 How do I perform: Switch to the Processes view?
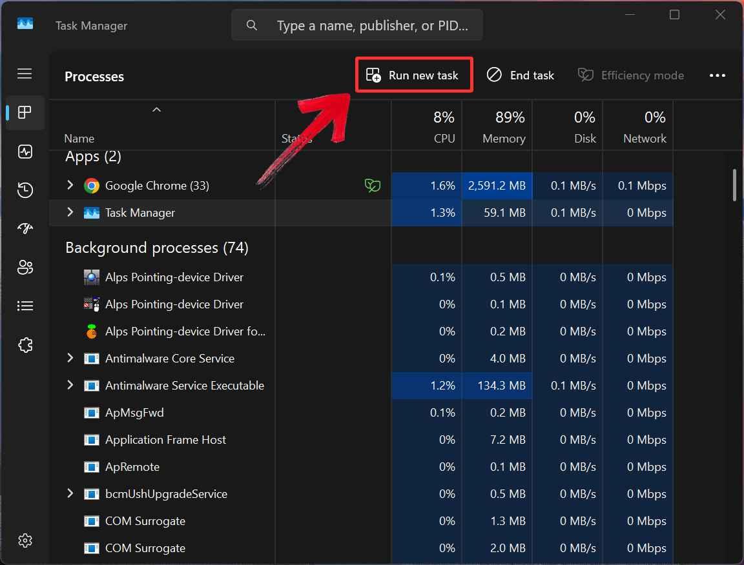[25, 113]
